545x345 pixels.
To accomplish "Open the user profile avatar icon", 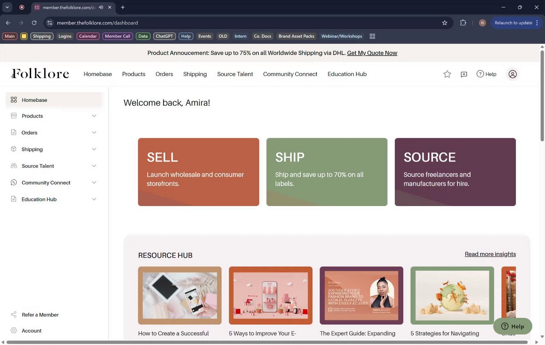I will [x=513, y=74].
